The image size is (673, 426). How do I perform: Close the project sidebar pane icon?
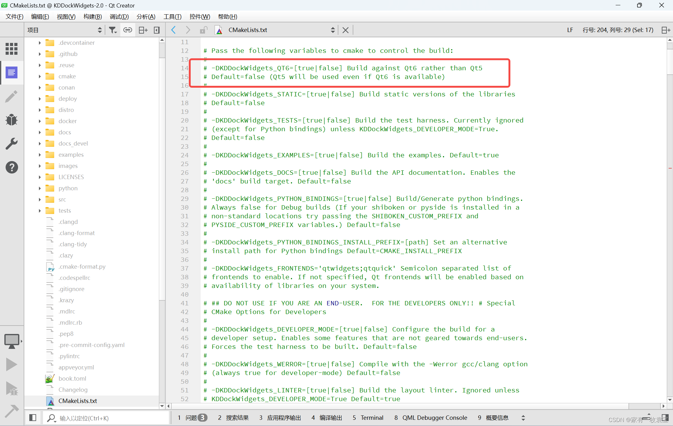[157, 30]
